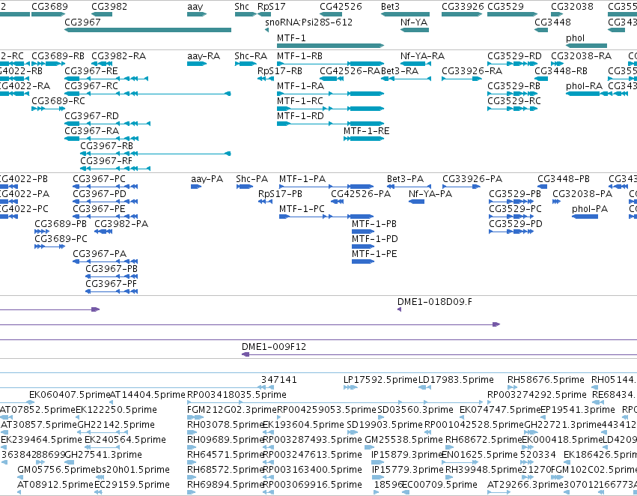This screenshot has width=637, height=496.
Task: Click protein CG3967-PF label
Action: pos(111,284)
